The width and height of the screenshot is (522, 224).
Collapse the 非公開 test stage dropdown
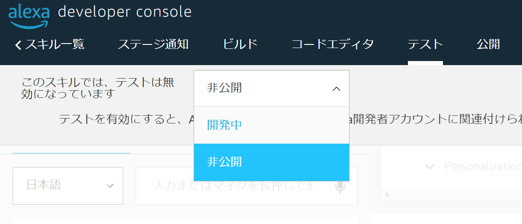271,88
